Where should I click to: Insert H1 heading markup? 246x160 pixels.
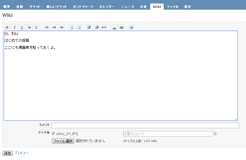(x=47, y=27)
